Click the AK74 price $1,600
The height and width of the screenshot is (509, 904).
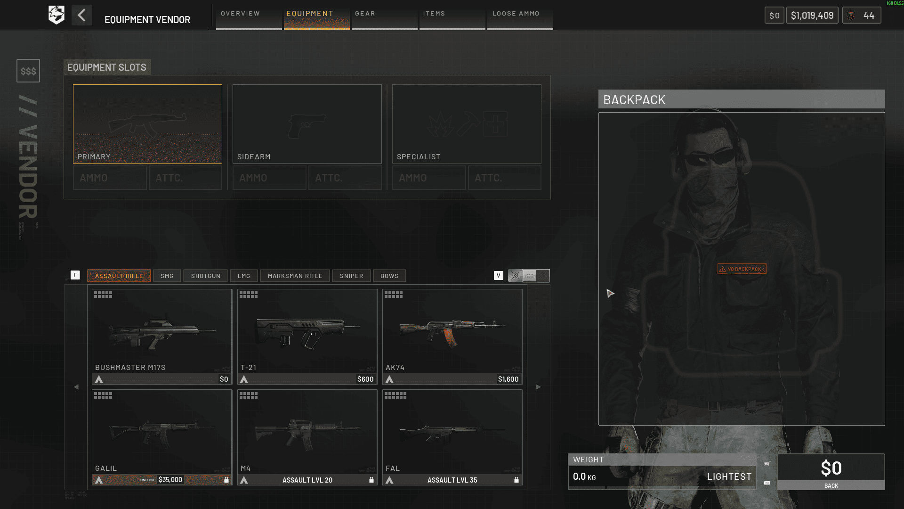(x=508, y=379)
